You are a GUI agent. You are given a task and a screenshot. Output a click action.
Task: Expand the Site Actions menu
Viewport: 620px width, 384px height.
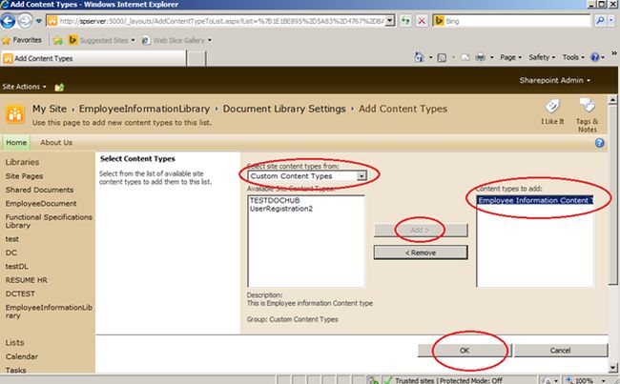coord(24,87)
